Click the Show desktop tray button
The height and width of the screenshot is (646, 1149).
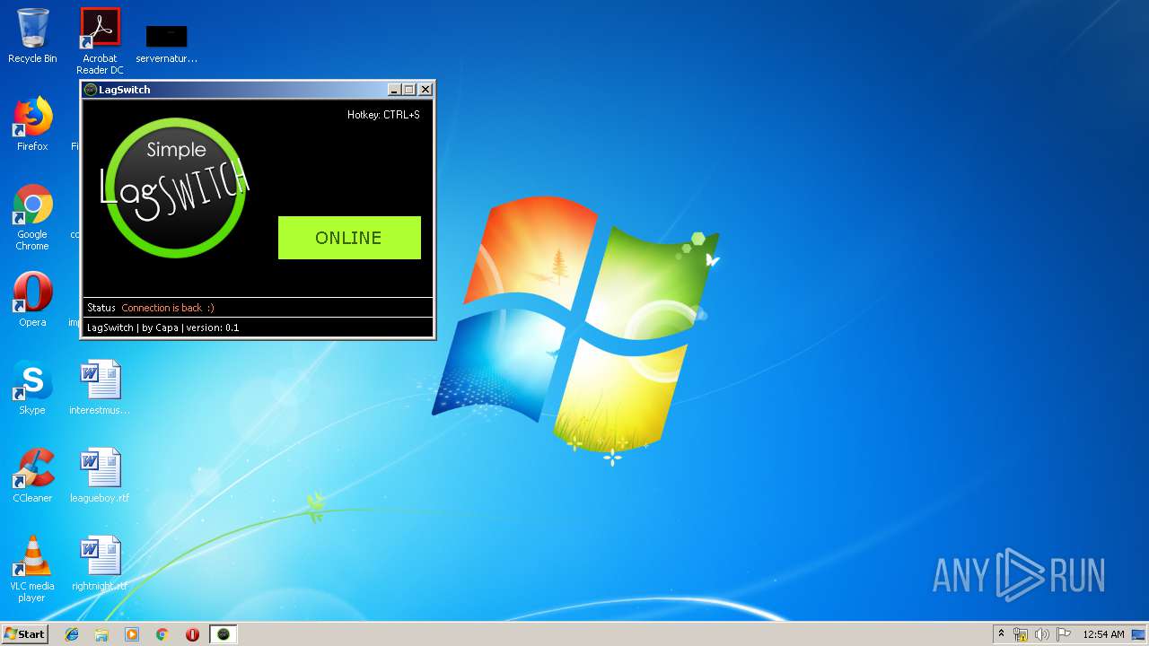tap(1138, 634)
